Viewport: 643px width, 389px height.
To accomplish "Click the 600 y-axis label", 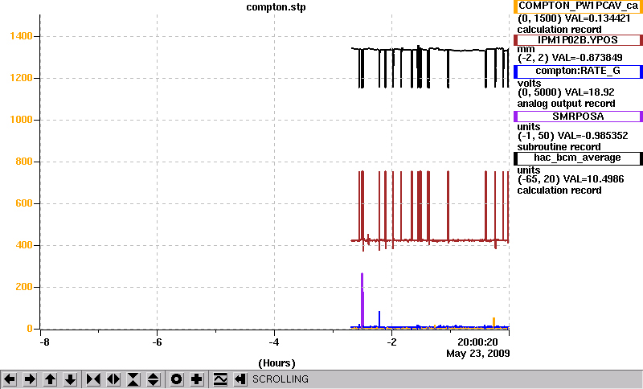I will coord(24,203).
